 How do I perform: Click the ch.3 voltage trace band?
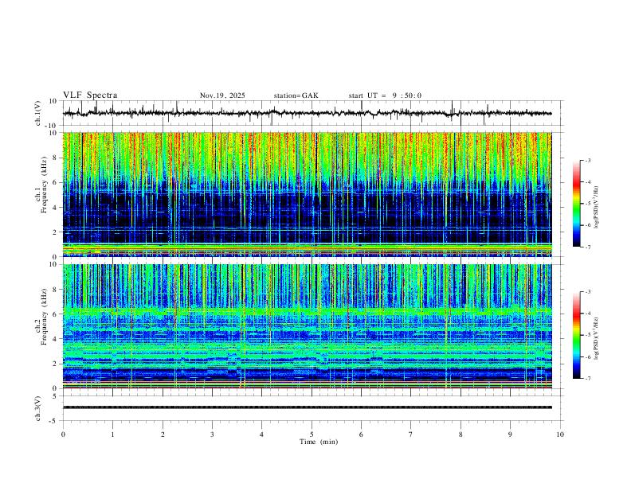click(307, 407)
